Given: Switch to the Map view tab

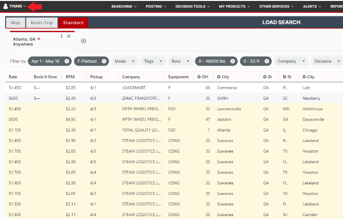Looking at the screenshot, I should click(x=16, y=23).
